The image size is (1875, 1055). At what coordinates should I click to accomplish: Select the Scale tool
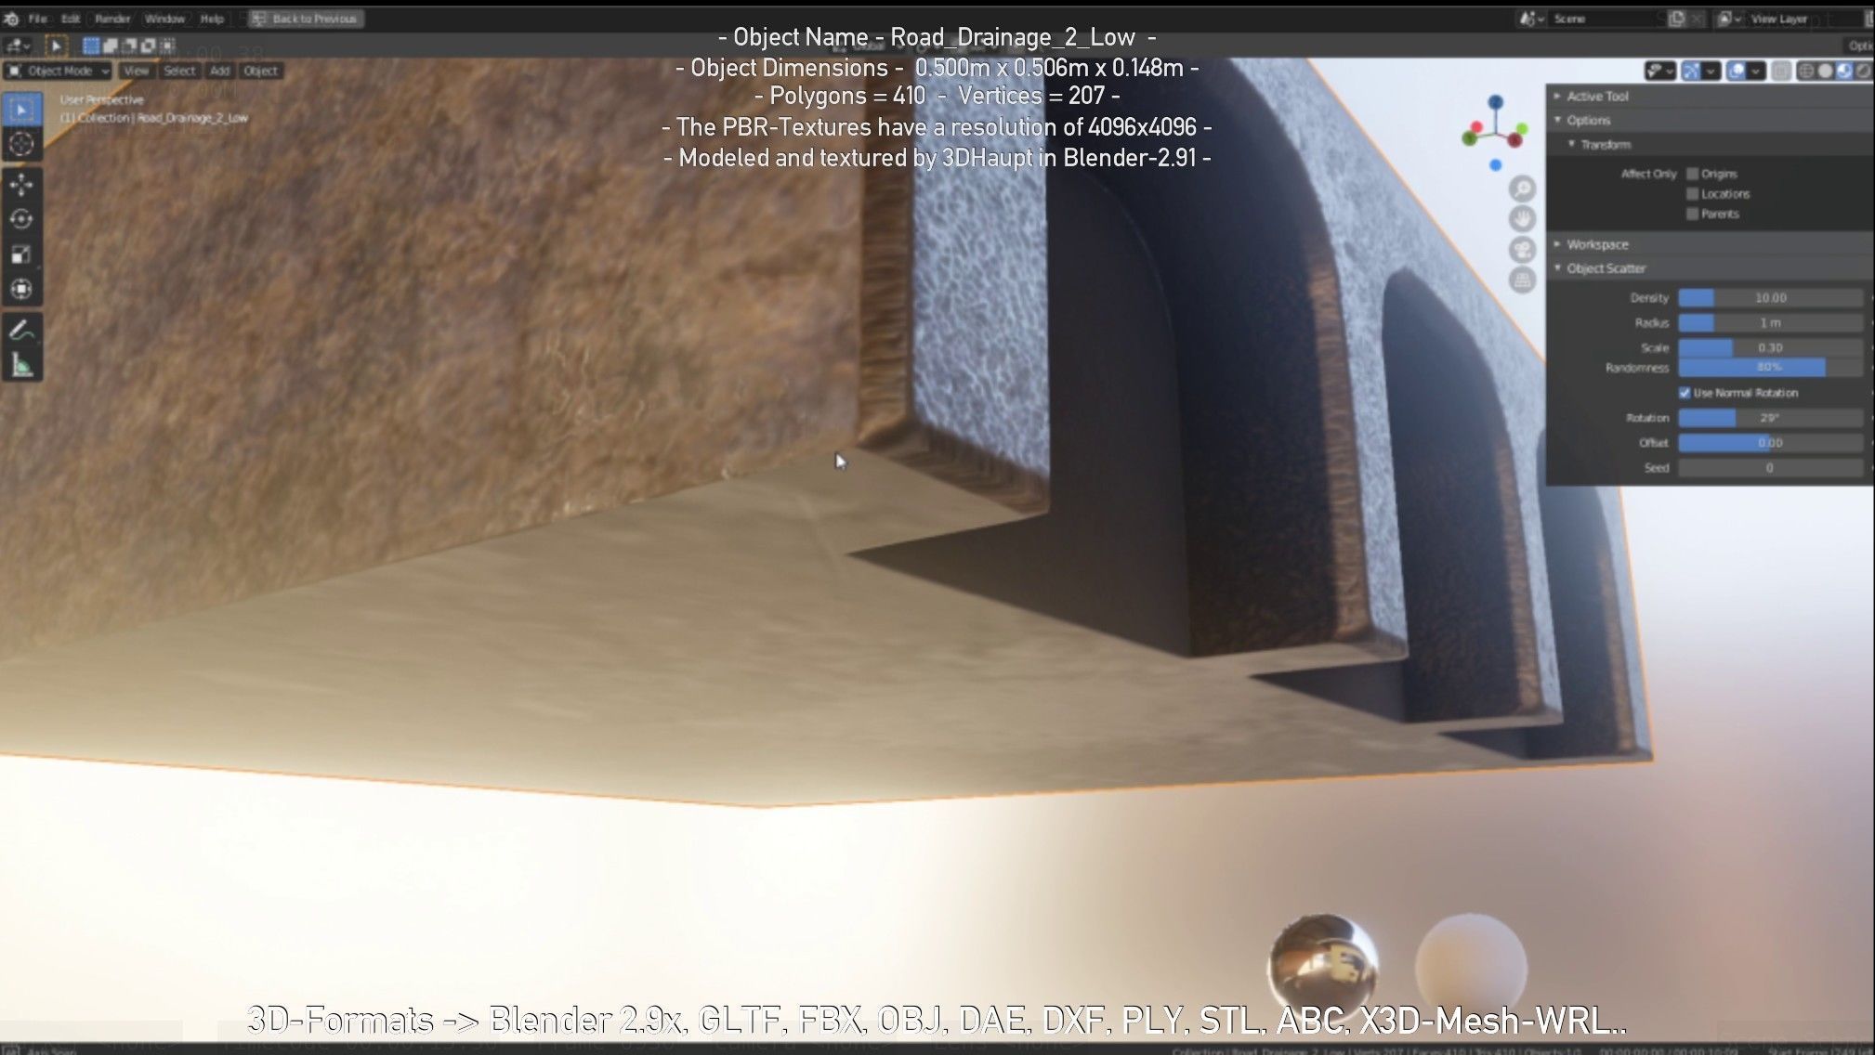[x=21, y=254]
